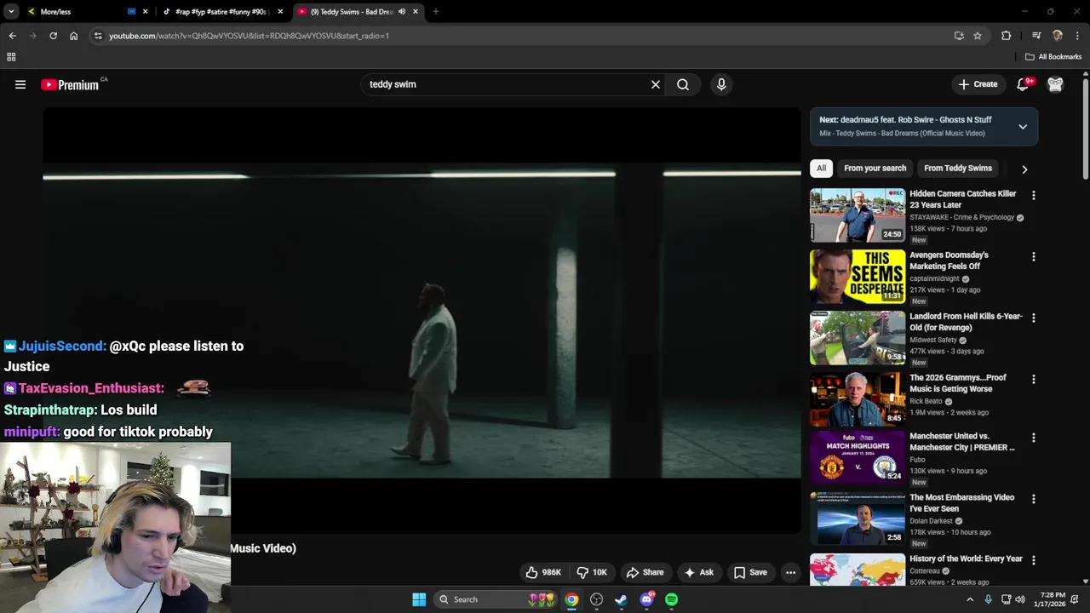Go to the browser home page
The width and height of the screenshot is (1090, 613).
(x=74, y=36)
